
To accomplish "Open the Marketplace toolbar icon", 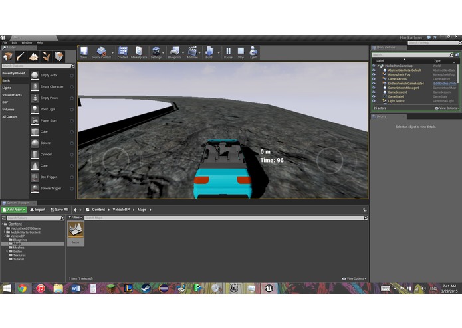I will [139, 52].
